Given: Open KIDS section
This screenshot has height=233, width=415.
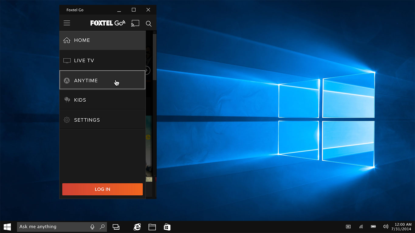Looking at the screenshot, I should (x=102, y=100).
